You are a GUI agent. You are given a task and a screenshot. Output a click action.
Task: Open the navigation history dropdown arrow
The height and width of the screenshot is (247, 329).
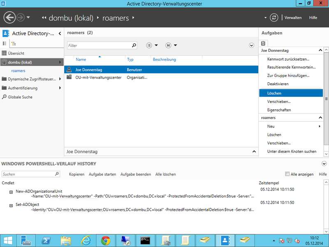(28, 17)
